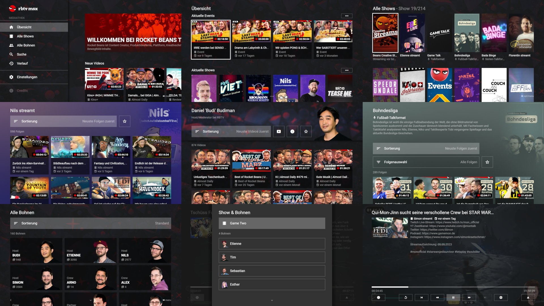
Task: Click the more button beside Aktuelle Shows
Action: coord(347,70)
